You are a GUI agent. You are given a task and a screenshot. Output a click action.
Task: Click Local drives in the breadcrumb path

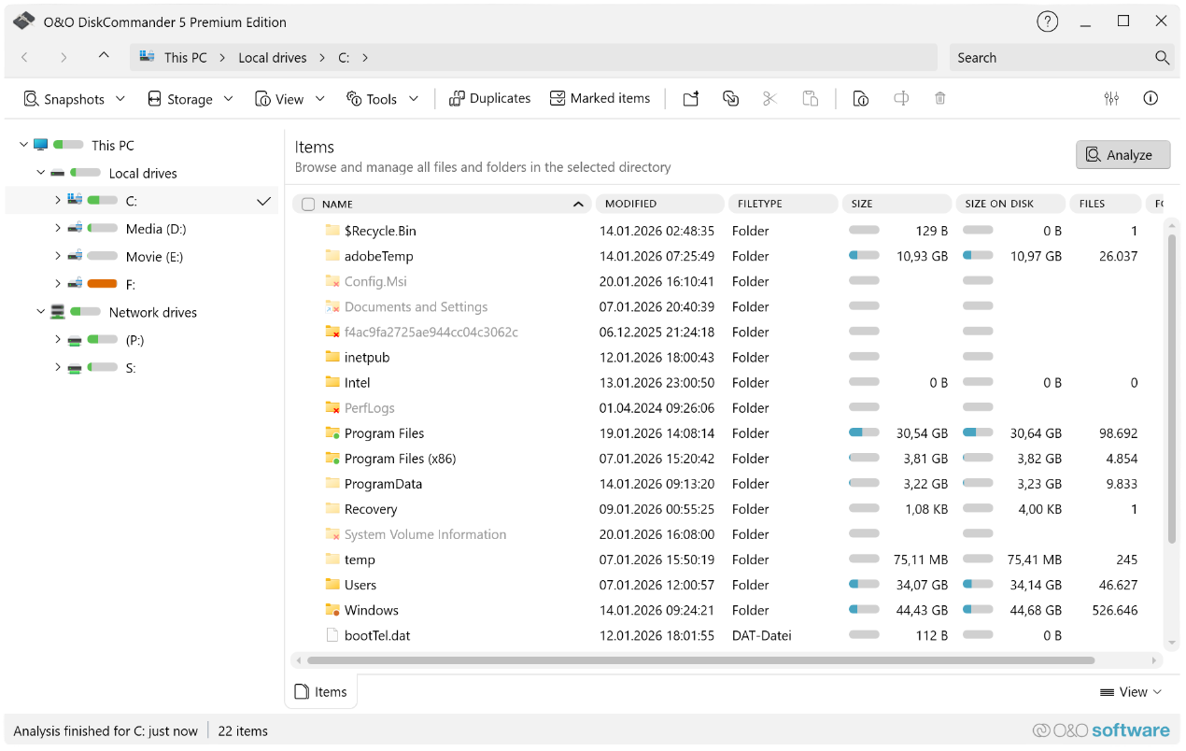click(272, 58)
